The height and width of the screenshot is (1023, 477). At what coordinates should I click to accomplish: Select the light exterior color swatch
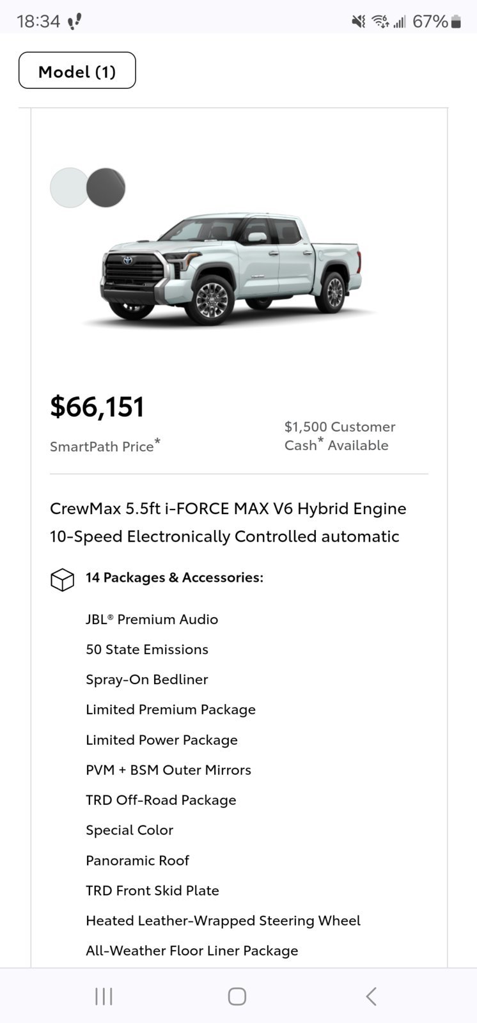click(69, 187)
